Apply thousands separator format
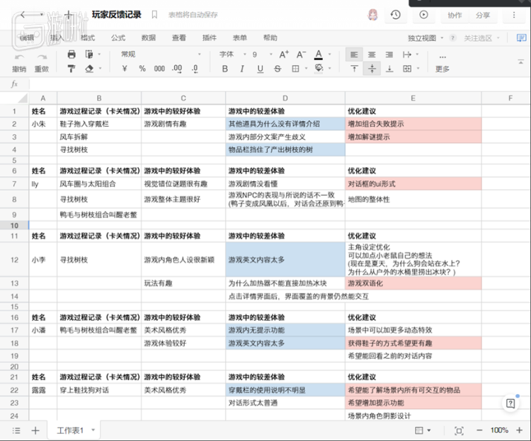Image resolution: width=531 pixels, height=441 pixels. 159,69
